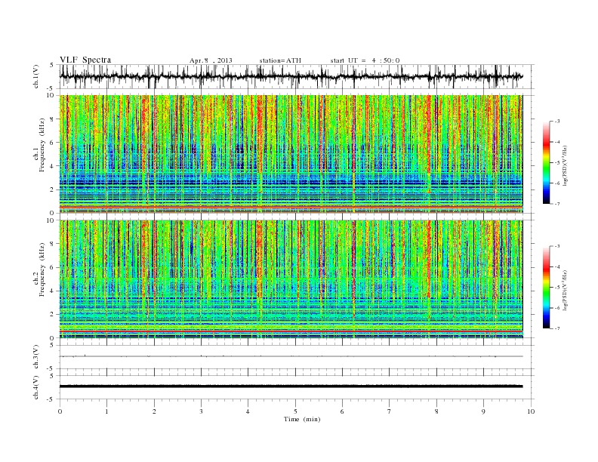Image resolution: width=598 pixels, height=462 pixels.
Task: Select the "ch.4(V)" axis label
Action: pos(36,387)
